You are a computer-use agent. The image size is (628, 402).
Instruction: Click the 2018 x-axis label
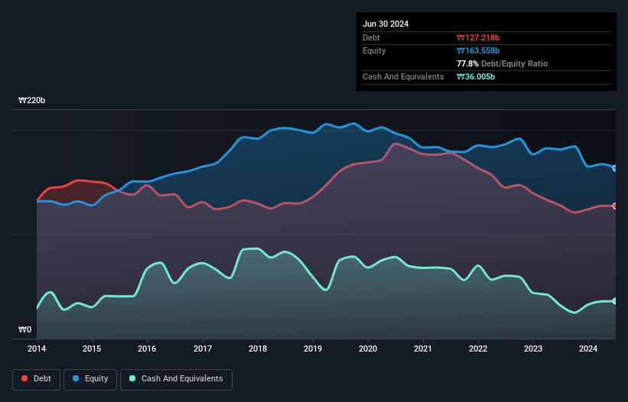[258, 349]
